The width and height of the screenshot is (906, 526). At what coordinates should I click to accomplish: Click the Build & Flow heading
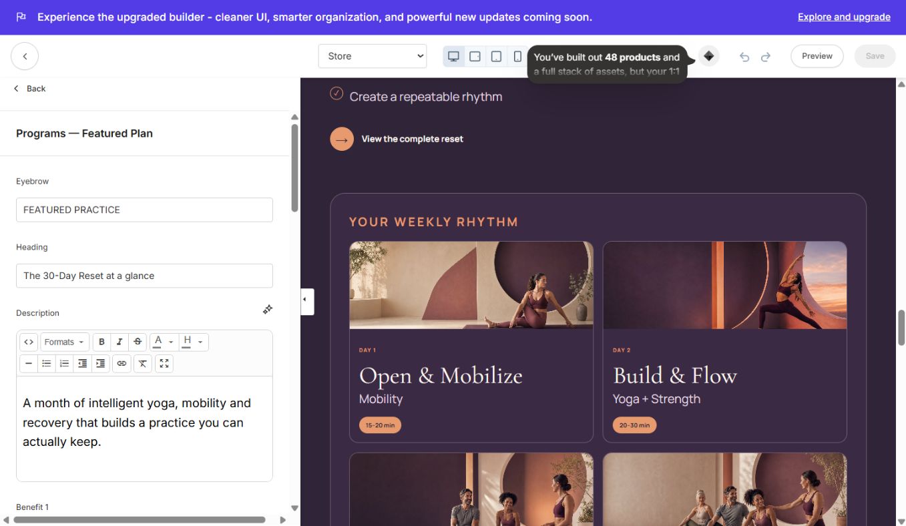pyautogui.click(x=675, y=376)
